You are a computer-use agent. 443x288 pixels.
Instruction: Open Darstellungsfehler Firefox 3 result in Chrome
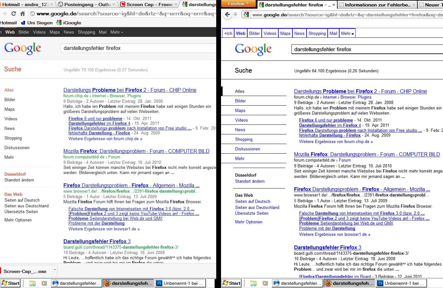97,242
